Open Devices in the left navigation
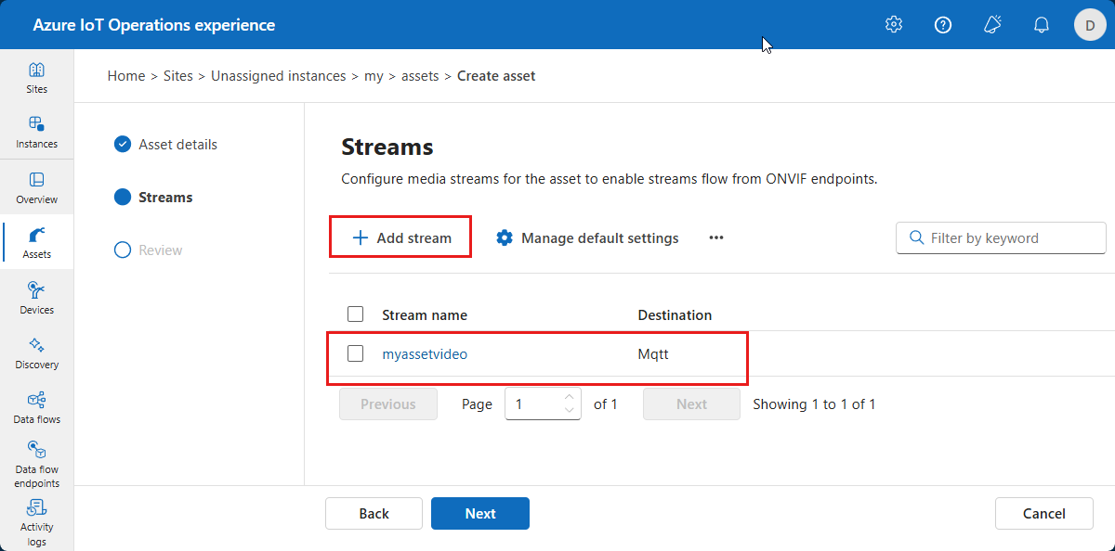This screenshot has width=1115, height=551. tap(36, 299)
